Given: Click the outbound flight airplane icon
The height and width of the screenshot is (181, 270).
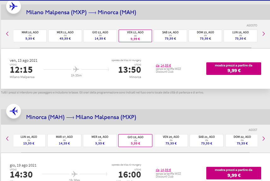Looking at the screenshot, I should [13, 6].
